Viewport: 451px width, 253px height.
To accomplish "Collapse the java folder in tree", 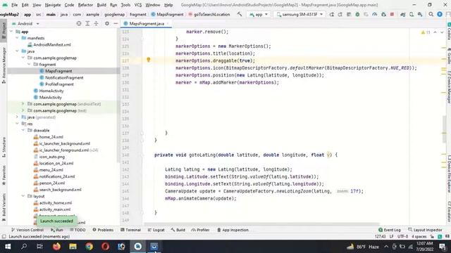I will click(x=17, y=51).
